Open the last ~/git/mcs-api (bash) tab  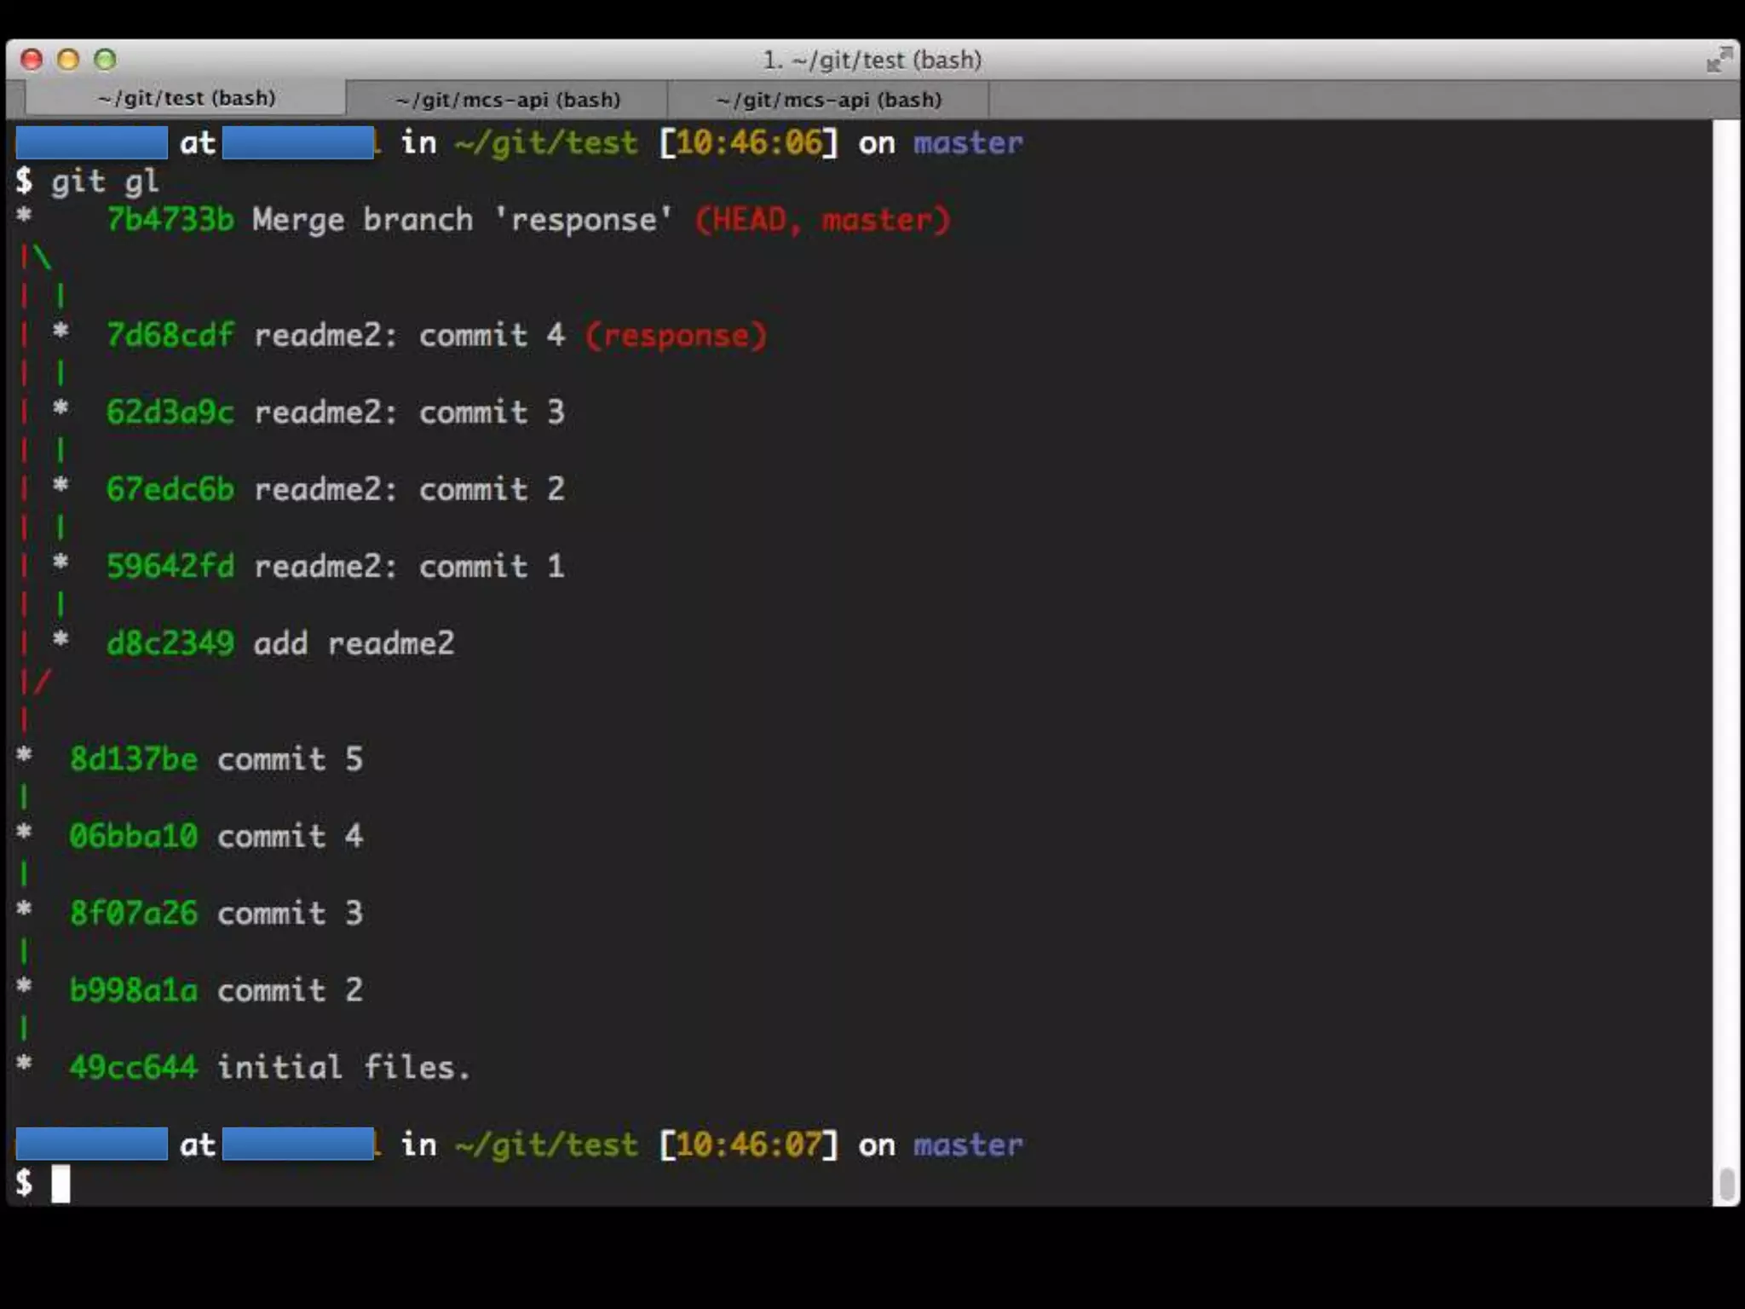(828, 100)
